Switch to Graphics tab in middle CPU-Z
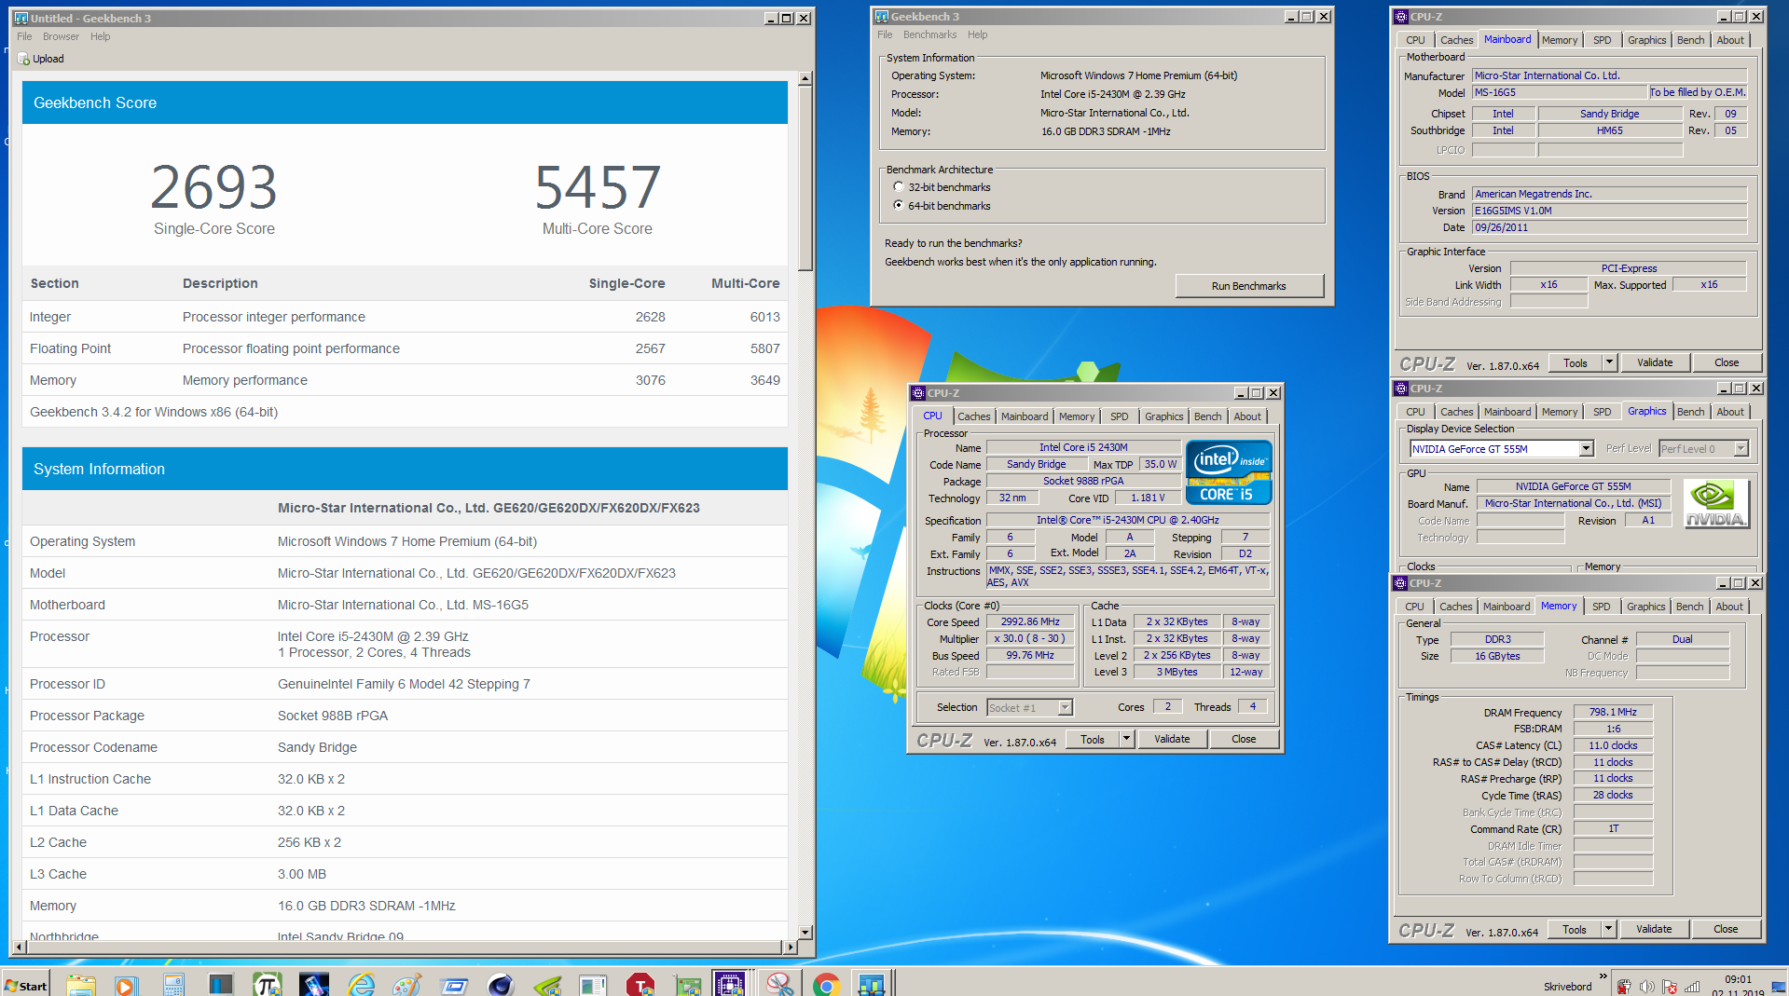Image resolution: width=1789 pixels, height=996 pixels. click(x=1163, y=416)
